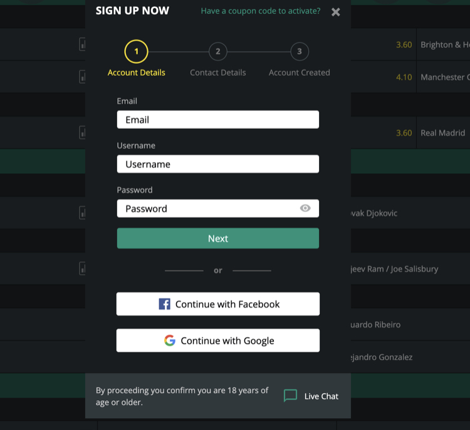Select 4.10 odds for Manchester
This screenshot has height=430, width=470.
tap(404, 77)
